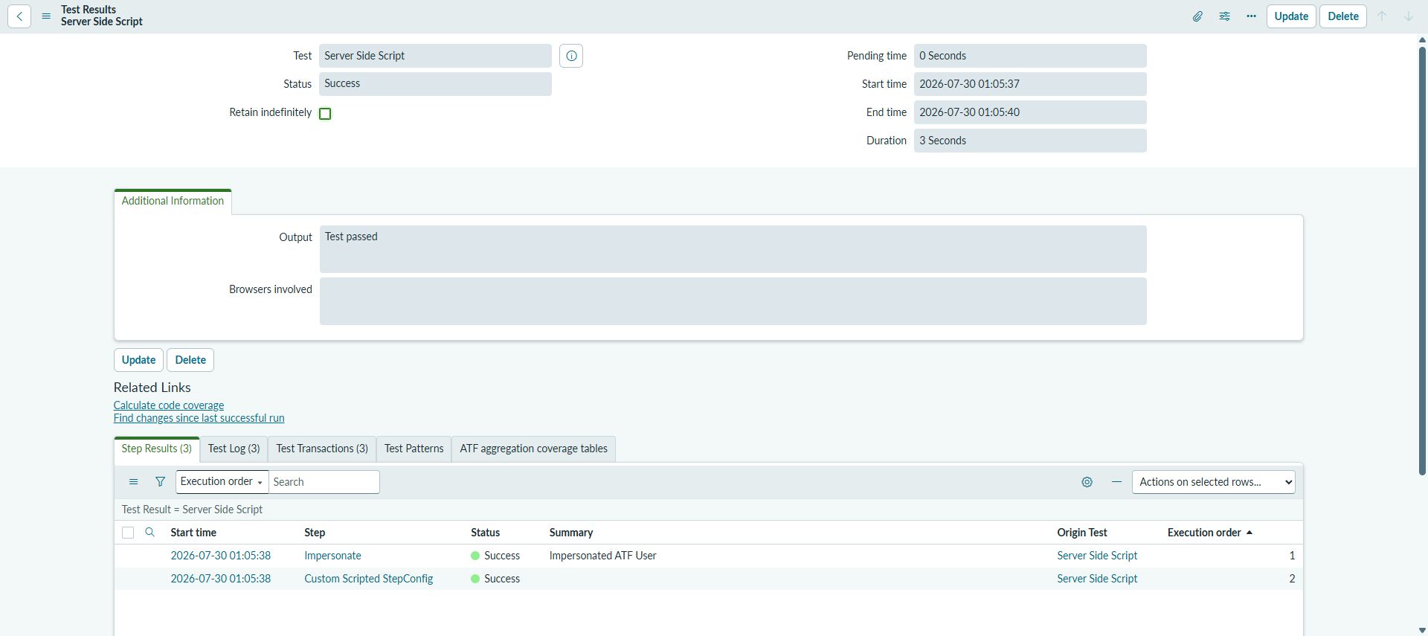This screenshot has height=636, width=1428.
Task: Check the select-all rows checkbox
Action: 128,533
